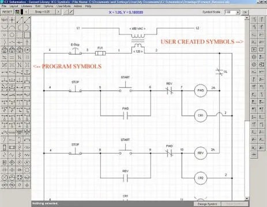Decrease step with the < arrow
267x207 pixels.
pos(26,12)
